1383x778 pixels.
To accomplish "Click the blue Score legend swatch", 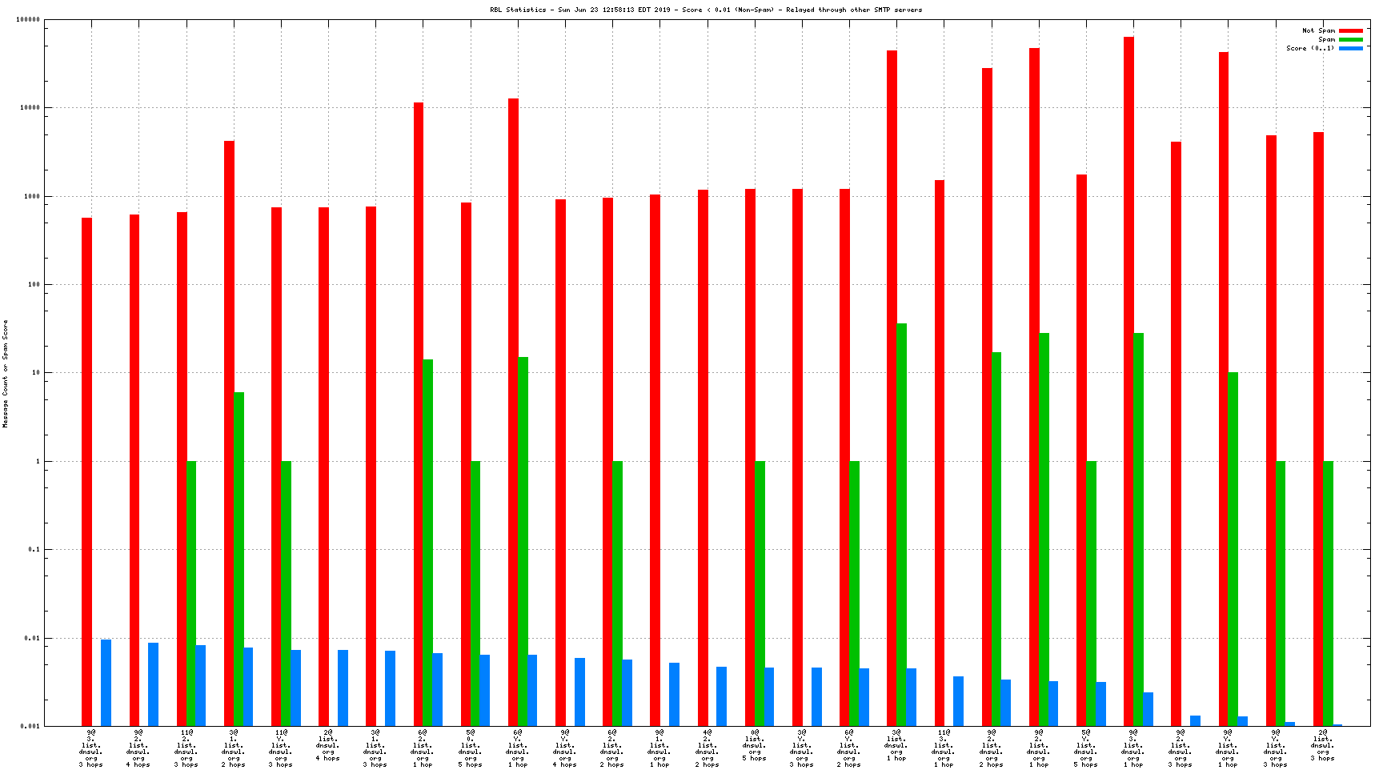I will (1350, 48).
